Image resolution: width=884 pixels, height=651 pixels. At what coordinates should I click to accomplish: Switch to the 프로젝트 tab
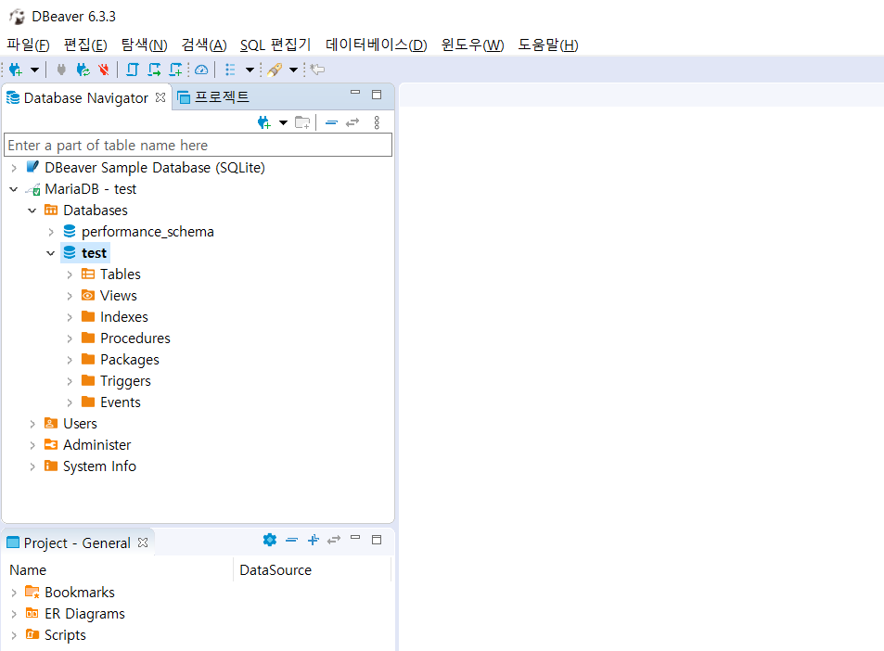[213, 97]
